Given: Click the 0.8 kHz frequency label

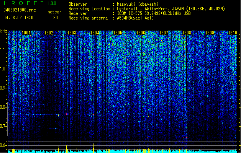Looking at the screenshot, I should pyautogui.click(x=3, y=107).
